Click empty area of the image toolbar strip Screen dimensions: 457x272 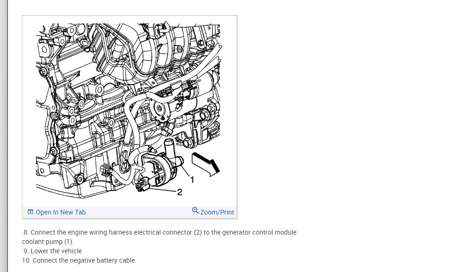[138, 212]
